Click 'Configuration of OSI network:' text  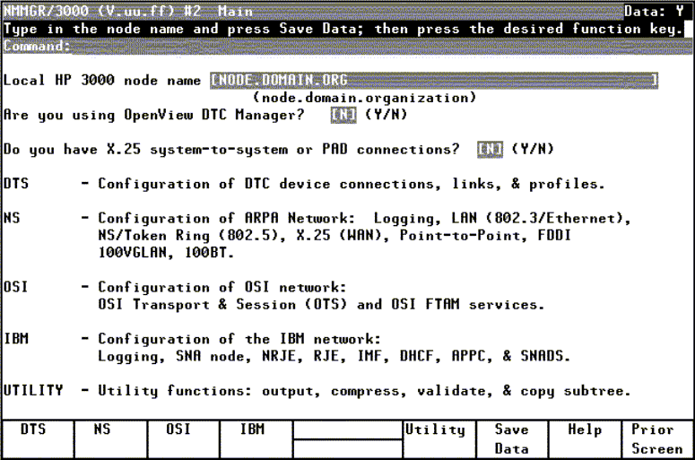[222, 287]
